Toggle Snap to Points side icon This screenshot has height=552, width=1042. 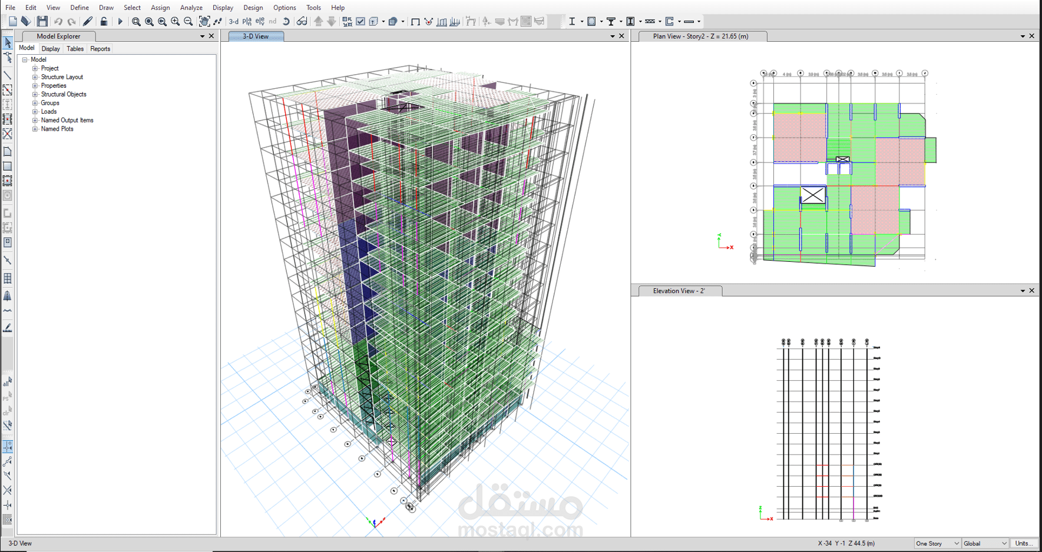tap(8, 447)
